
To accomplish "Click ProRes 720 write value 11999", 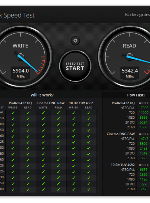I will (143, 113).
